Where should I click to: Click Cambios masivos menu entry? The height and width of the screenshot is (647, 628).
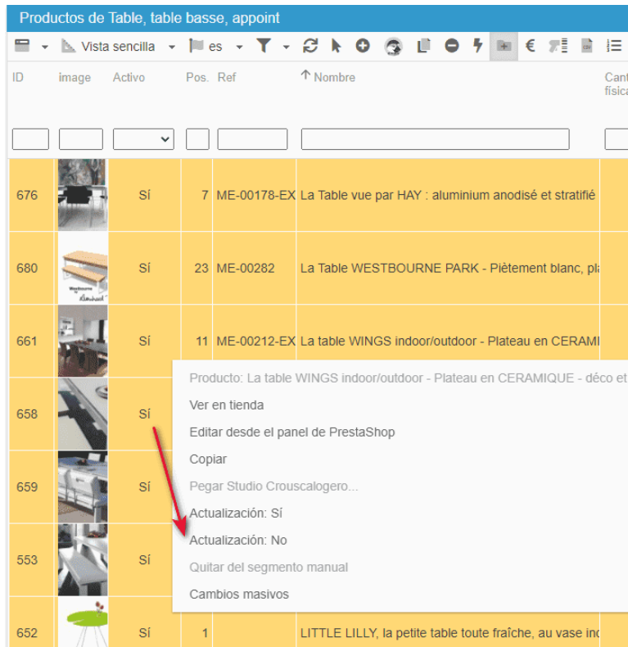pyautogui.click(x=239, y=595)
